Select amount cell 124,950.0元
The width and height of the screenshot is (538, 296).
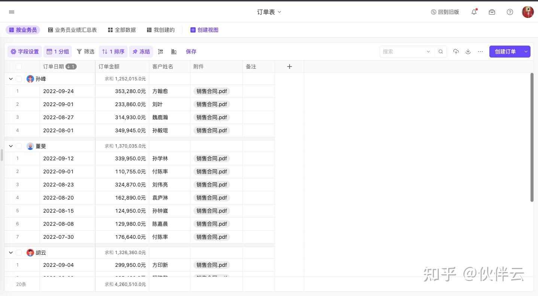122,211
